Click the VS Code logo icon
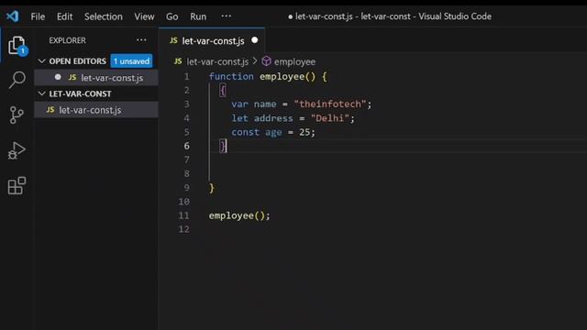 pyautogui.click(x=12, y=16)
